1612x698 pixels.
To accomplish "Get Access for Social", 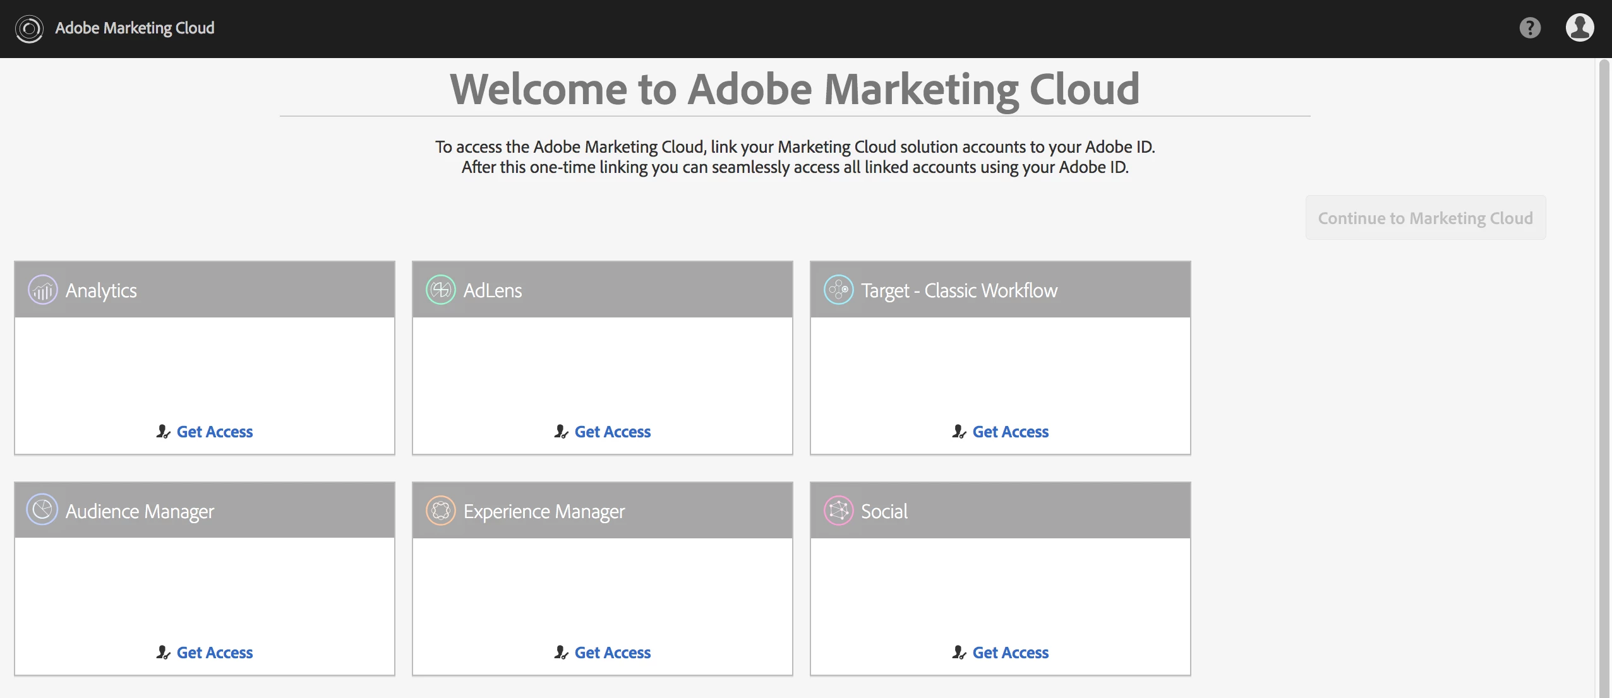I will click(x=1010, y=653).
